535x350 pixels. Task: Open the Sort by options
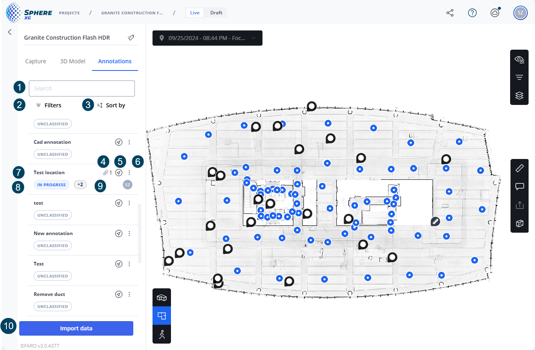pyautogui.click(x=112, y=105)
